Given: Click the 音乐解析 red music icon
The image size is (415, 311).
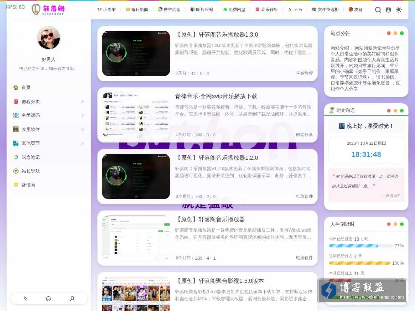Looking at the screenshot, I should click(258, 10).
